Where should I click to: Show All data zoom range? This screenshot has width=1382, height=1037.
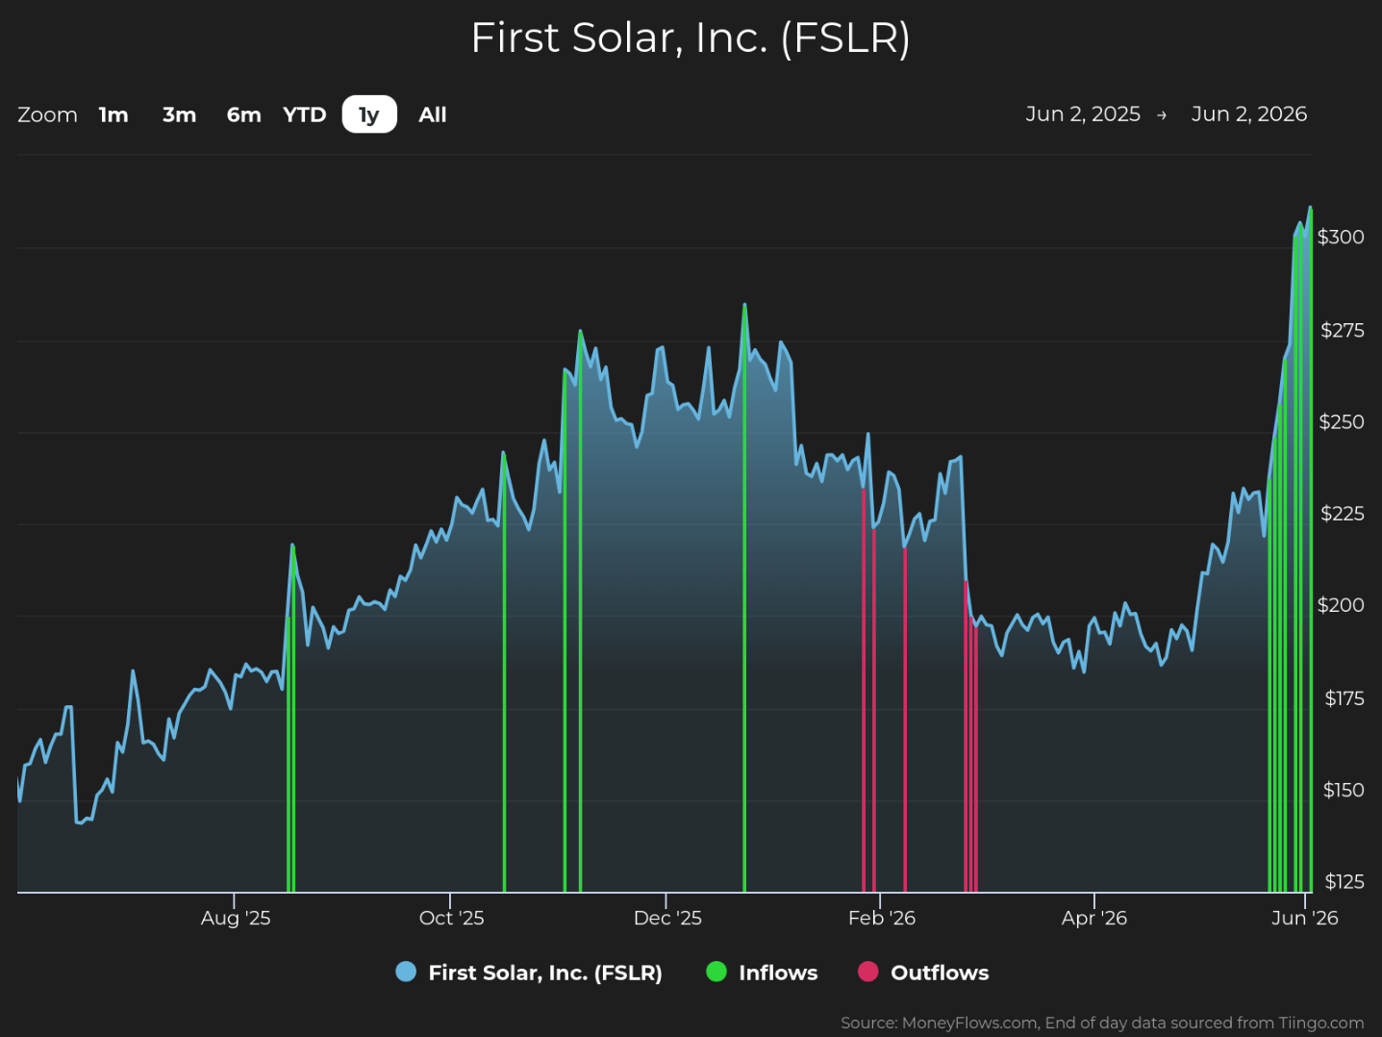433,114
